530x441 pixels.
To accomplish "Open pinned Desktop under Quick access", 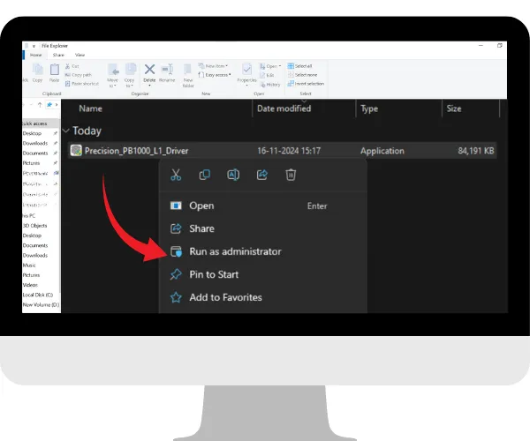I will coord(32,133).
